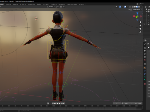Open the scene browse icon dropdown
This screenshot has height=112, width=150.
coord(138,4)
